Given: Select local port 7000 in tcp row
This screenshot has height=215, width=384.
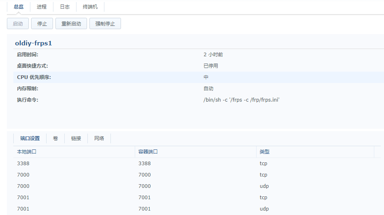Looking at the screenshot, I should pyautogui.click(x=23, y=175).
